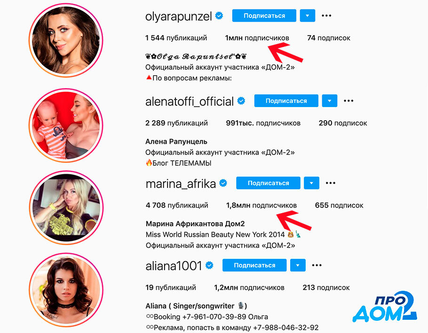
Task: Subscribe to olyarapunzel with Подписаться button
Action: tap(264, 15)
